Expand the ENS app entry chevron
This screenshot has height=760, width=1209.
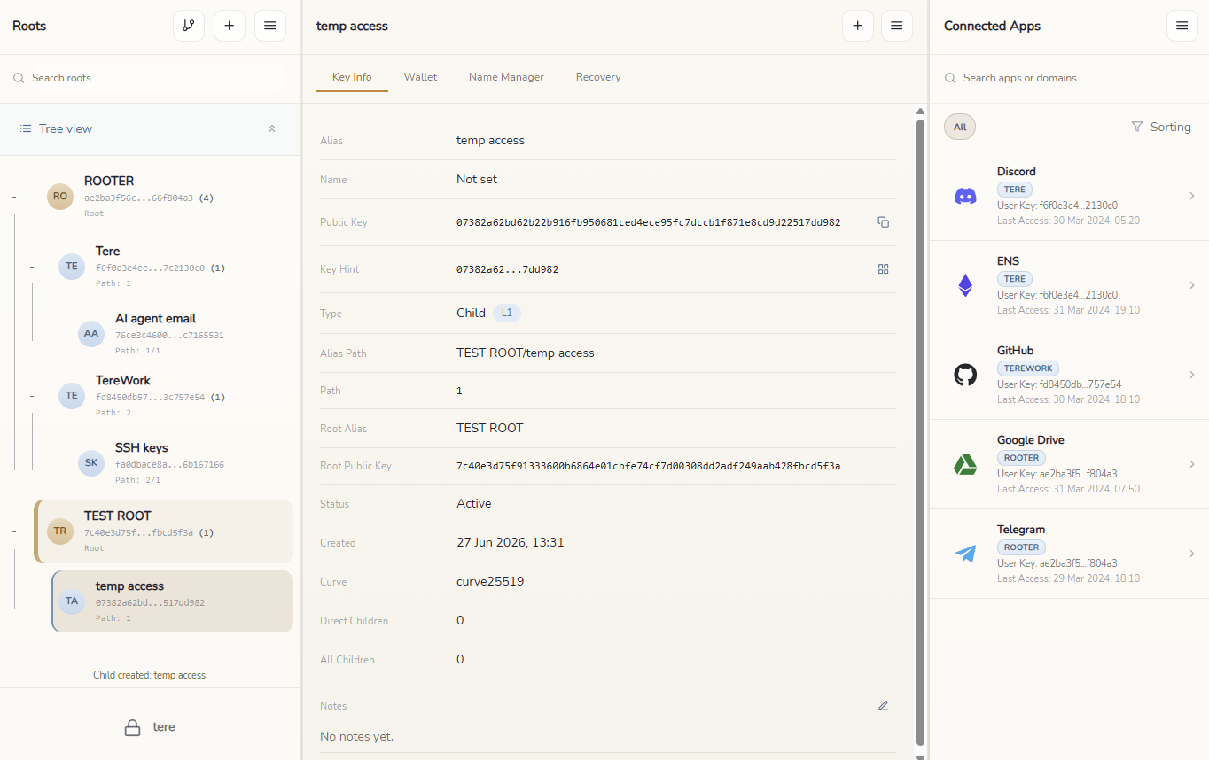(1192, 285)
